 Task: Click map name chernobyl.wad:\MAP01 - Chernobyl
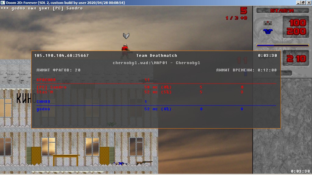click(x=156, y=63)
